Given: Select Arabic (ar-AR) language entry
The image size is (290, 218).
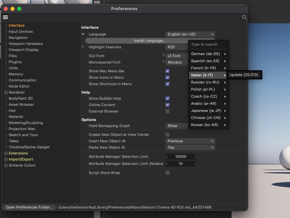Looking at the screenshot, I should (209, 103).
